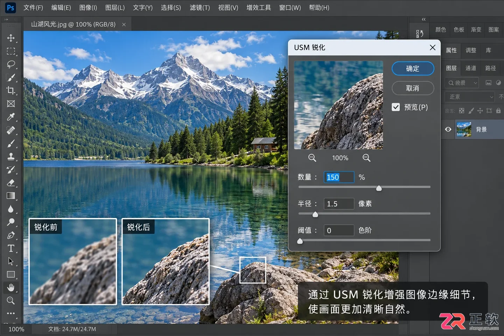This screenshot has width=504, height=336.
Task: Uncheck the 预览(P) checkbox
Action: (395, 107)
